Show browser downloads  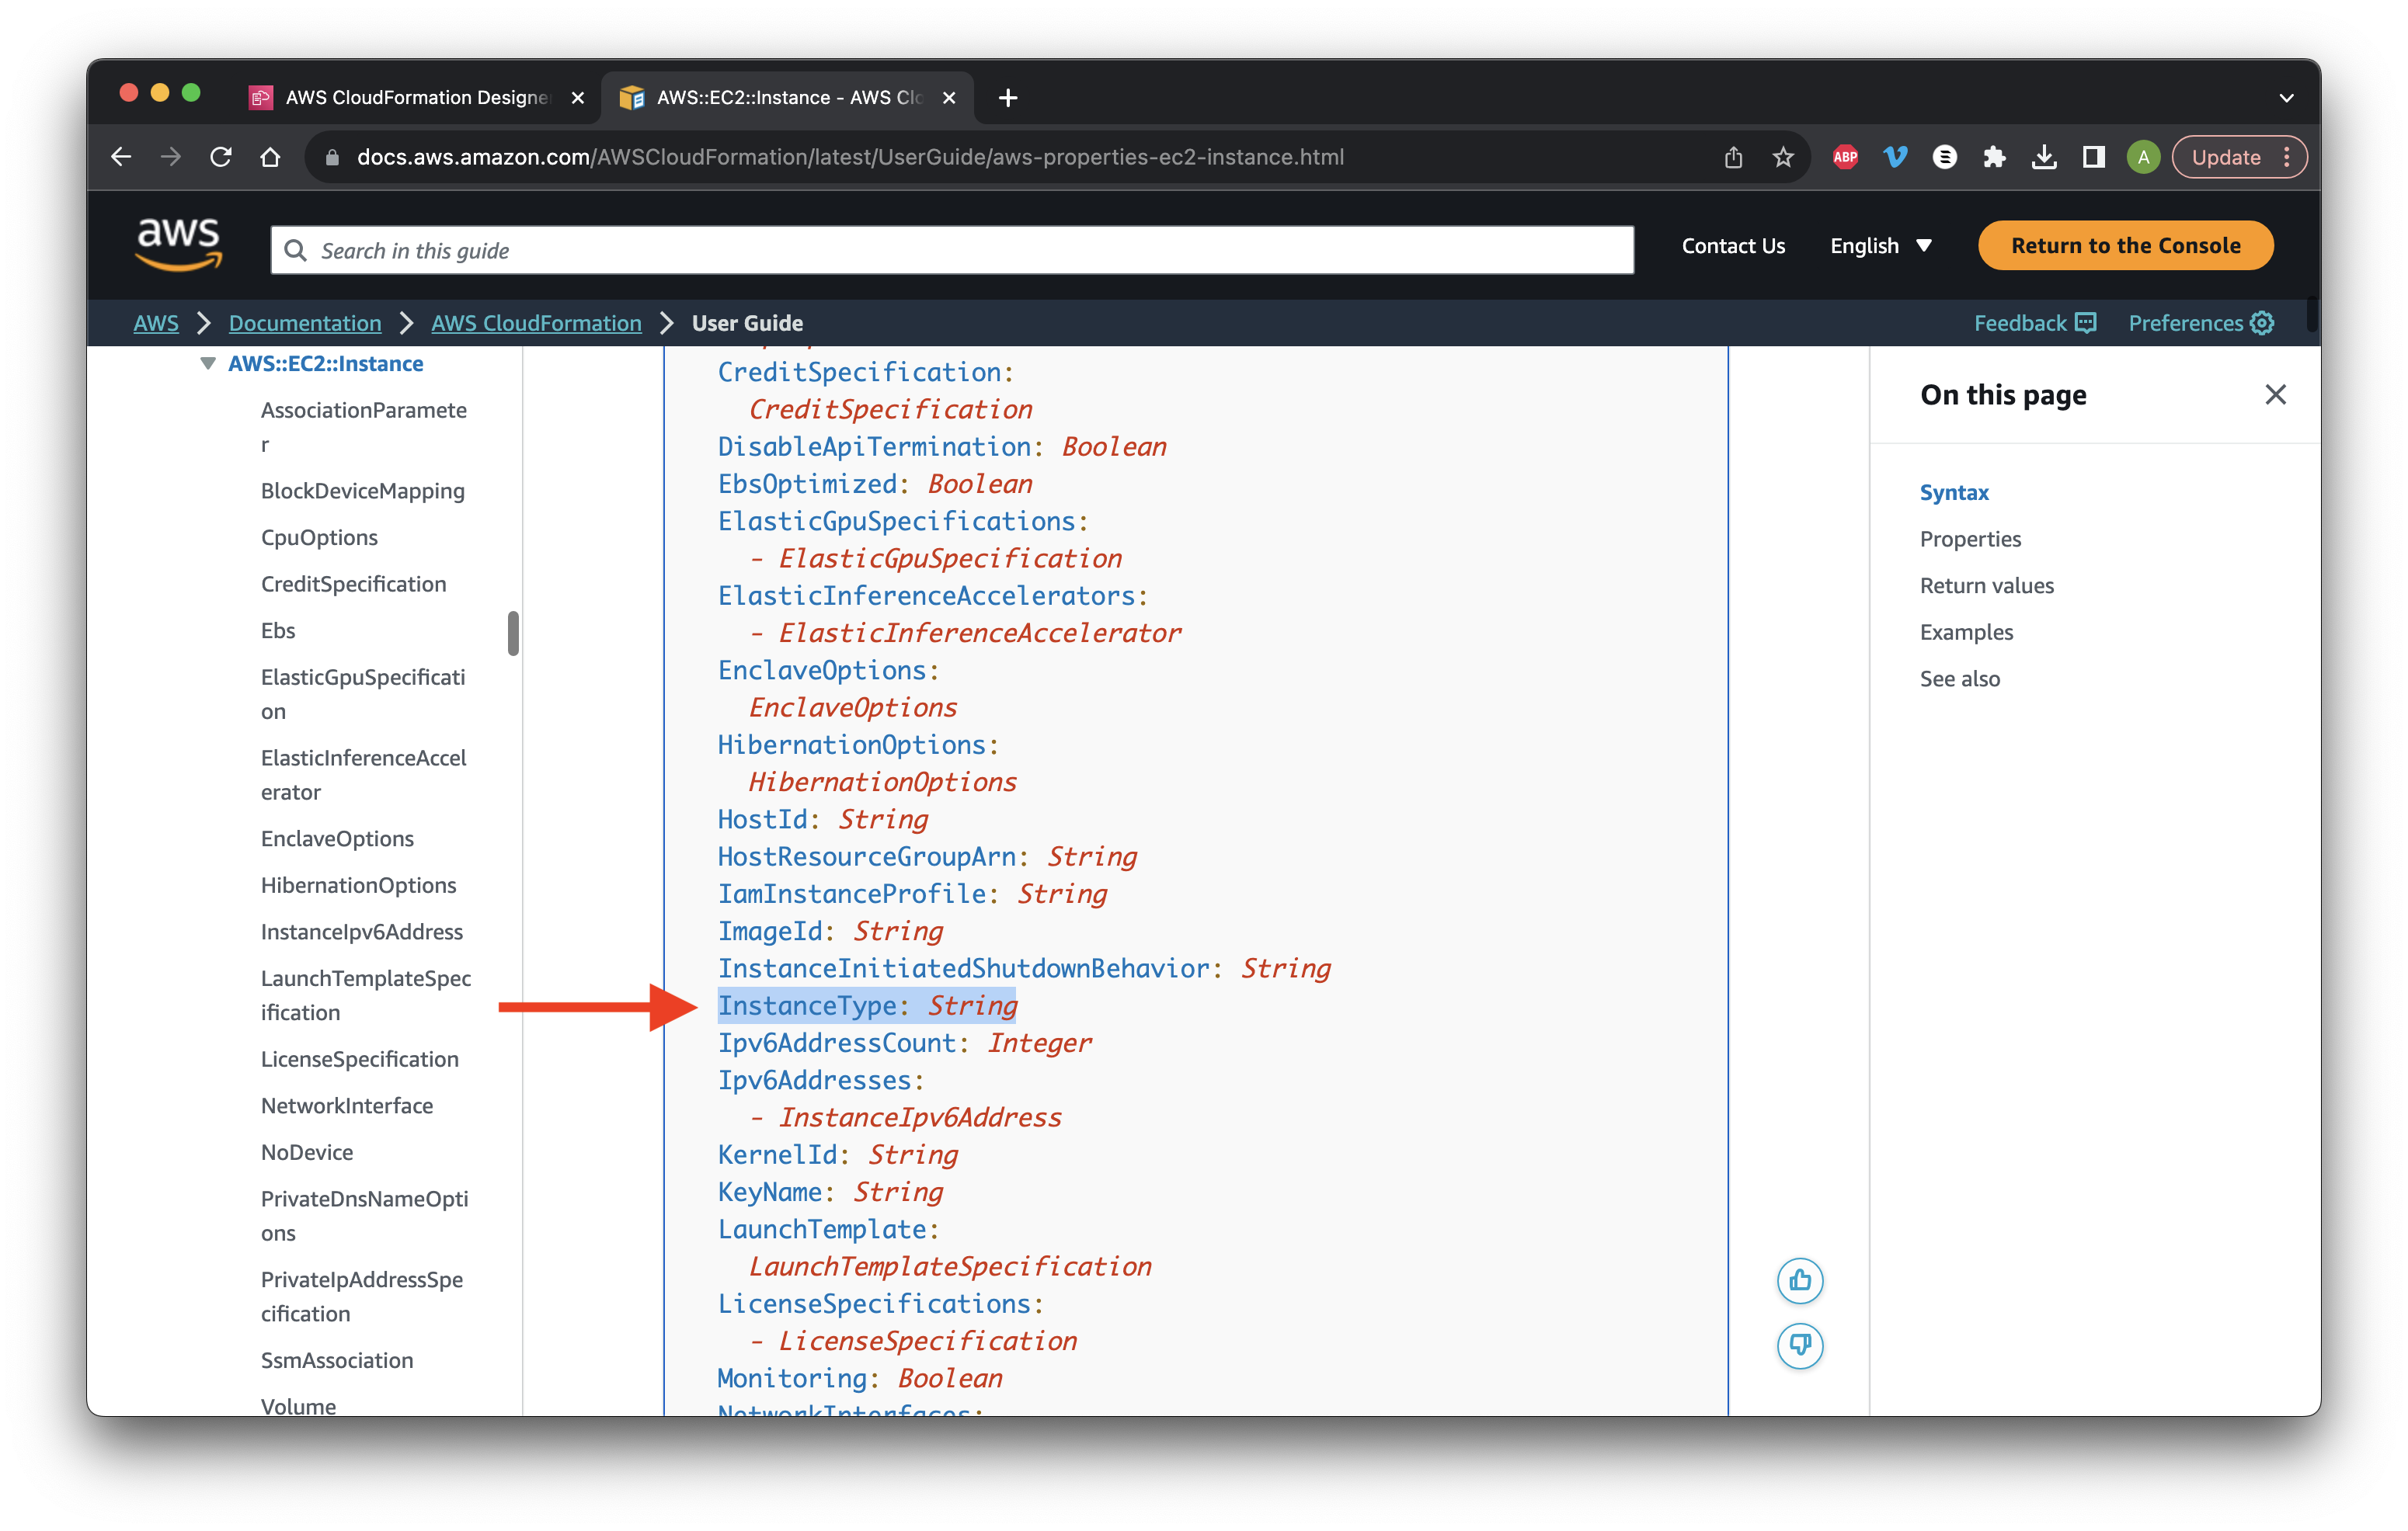point(2044,157)
